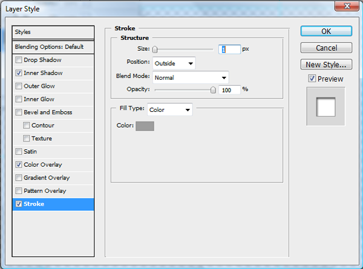Open the Inner Glow settings label
Viewport: 363px width, 269px height.
(39, 99)
